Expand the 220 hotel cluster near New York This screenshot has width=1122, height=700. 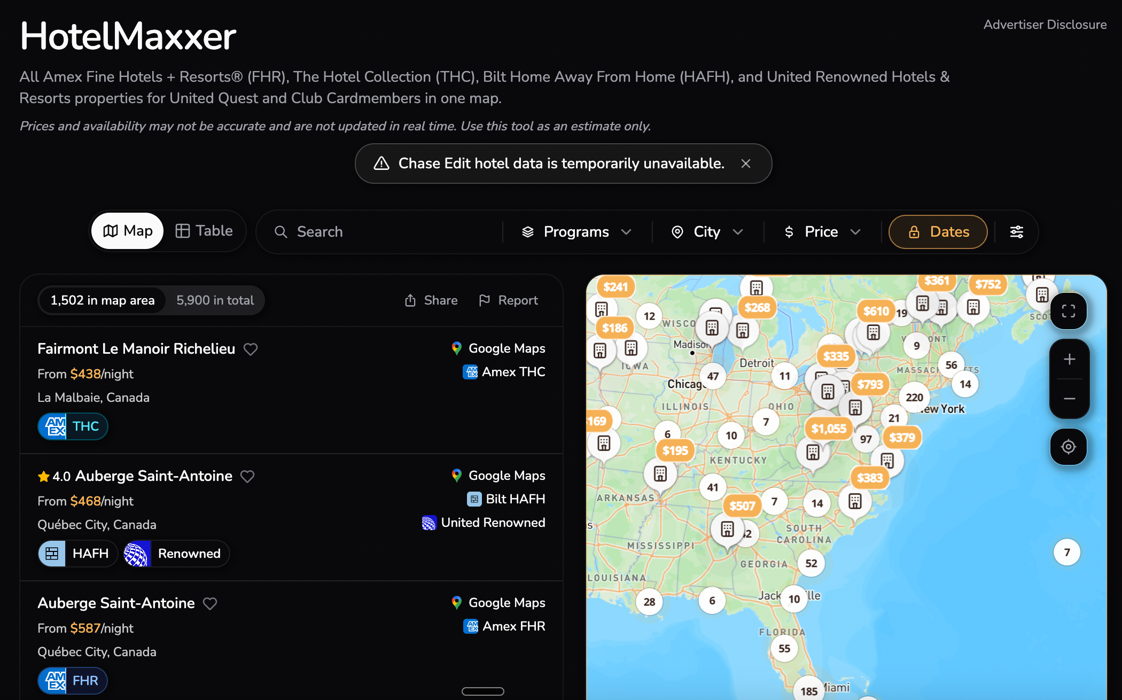click(915, 398)
